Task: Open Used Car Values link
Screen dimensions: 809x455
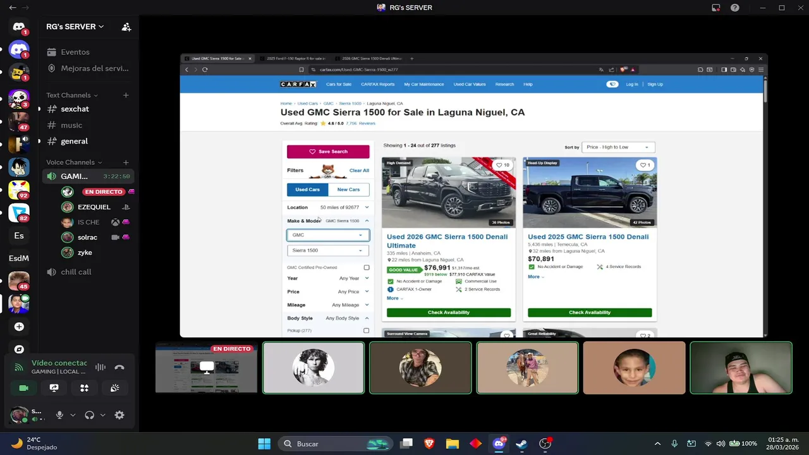Action: click(470, 84)
